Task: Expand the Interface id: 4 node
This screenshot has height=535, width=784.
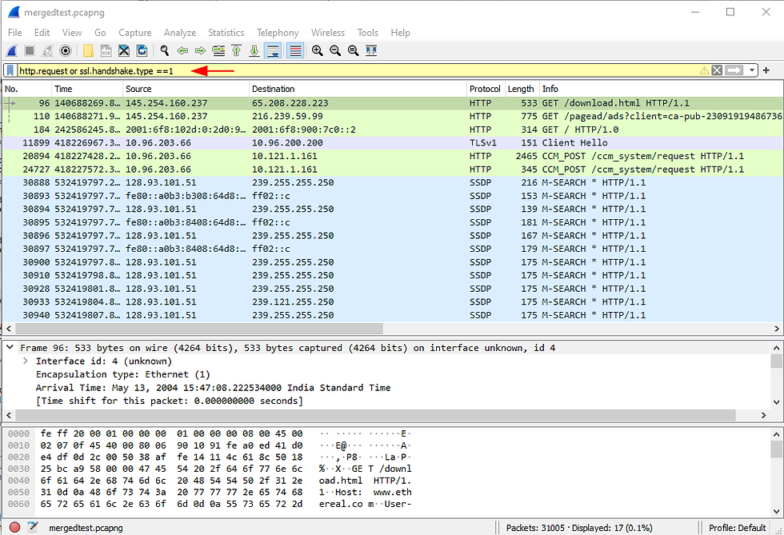Action: [x=26, y=361]
